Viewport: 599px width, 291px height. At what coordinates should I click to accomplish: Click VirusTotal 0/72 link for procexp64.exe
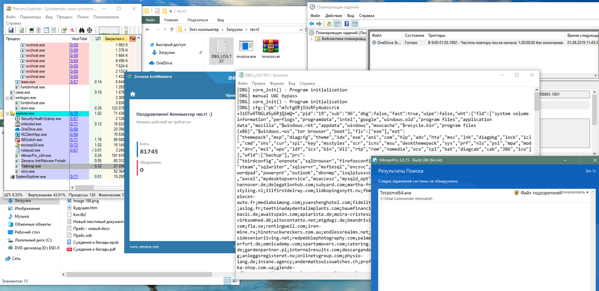coord(74,145)
